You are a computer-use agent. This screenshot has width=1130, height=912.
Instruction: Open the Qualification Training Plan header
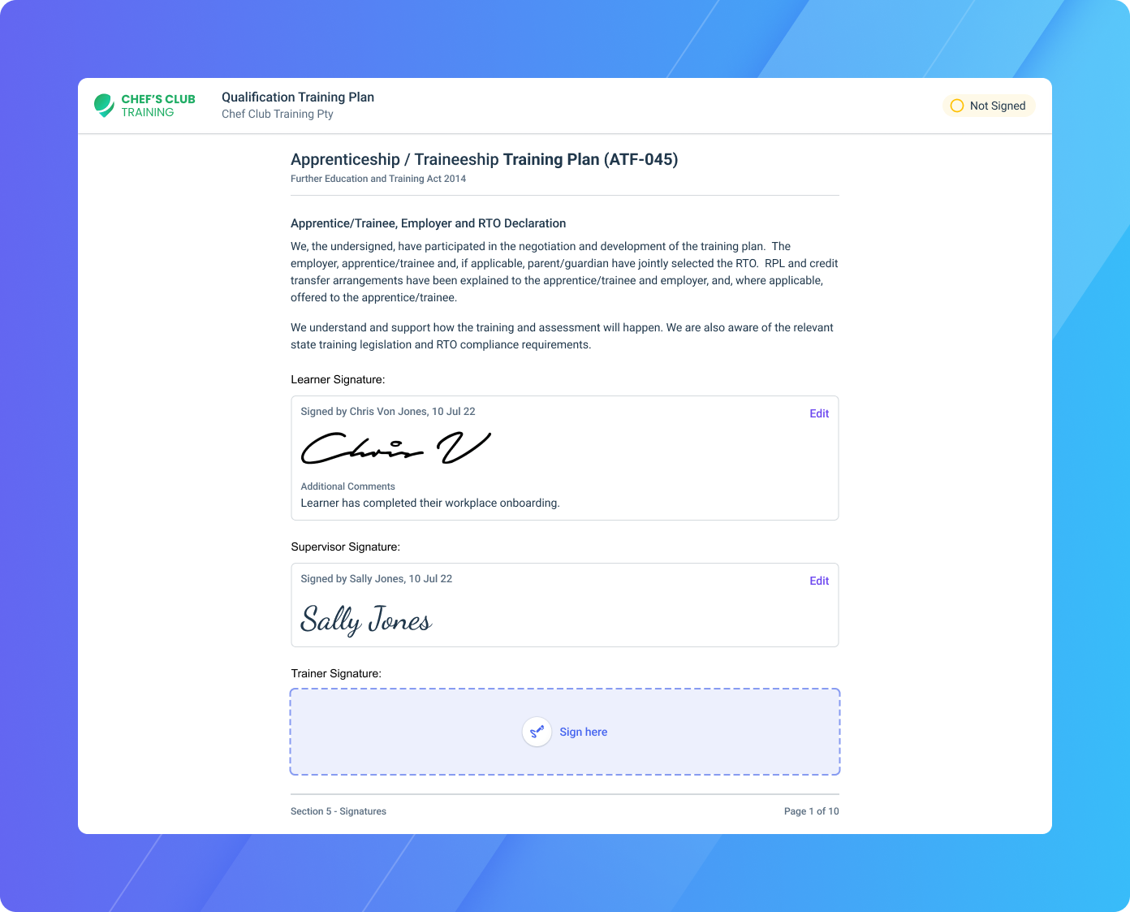tap(297, 97)
